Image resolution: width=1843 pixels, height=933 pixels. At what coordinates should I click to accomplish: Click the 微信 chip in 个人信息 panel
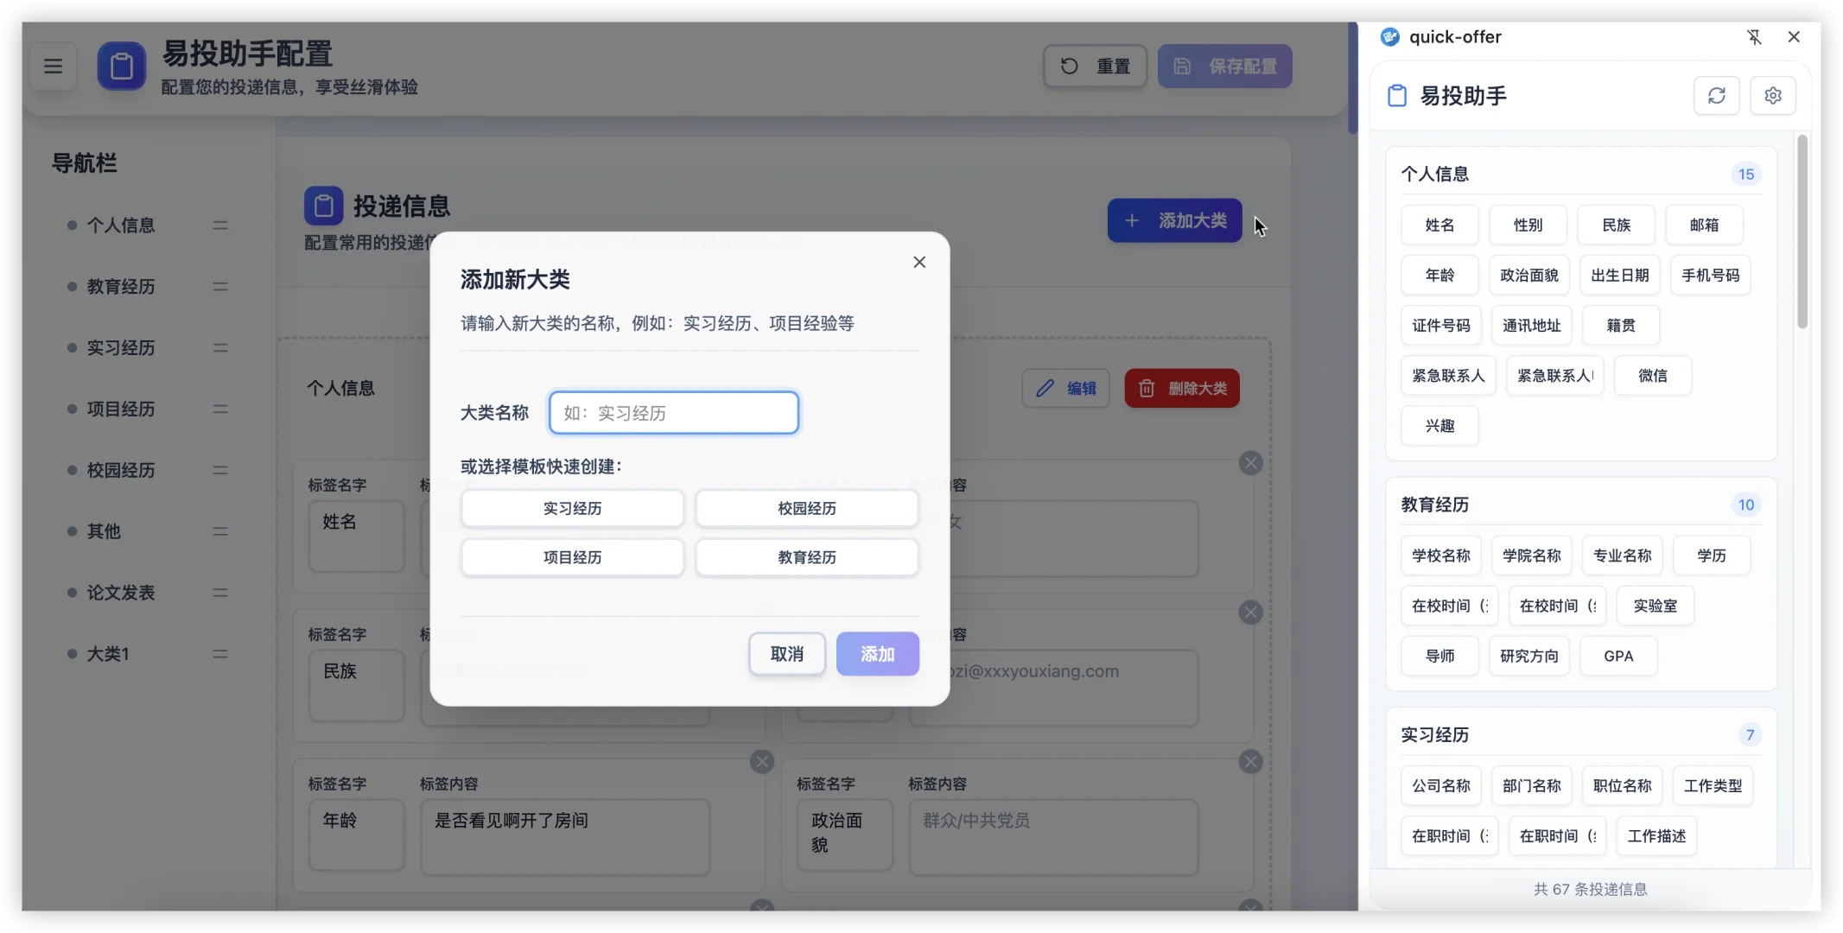click(x=1653, y=375)
